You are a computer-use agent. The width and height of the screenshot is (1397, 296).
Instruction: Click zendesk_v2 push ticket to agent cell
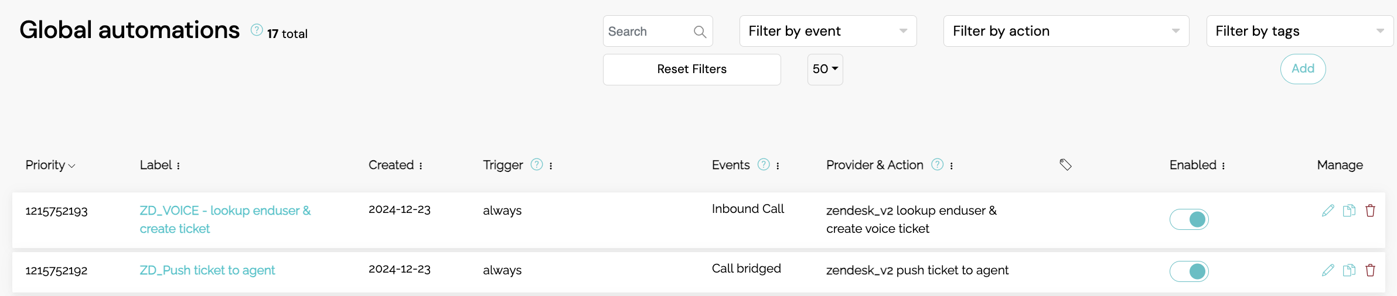[x=917, y=270]
